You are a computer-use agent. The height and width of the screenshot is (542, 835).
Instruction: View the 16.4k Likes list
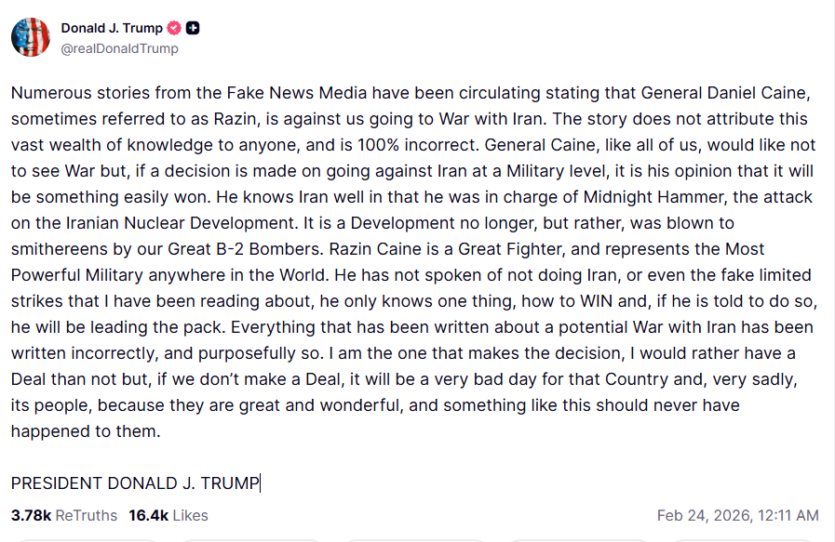click(x=168, y=515)
